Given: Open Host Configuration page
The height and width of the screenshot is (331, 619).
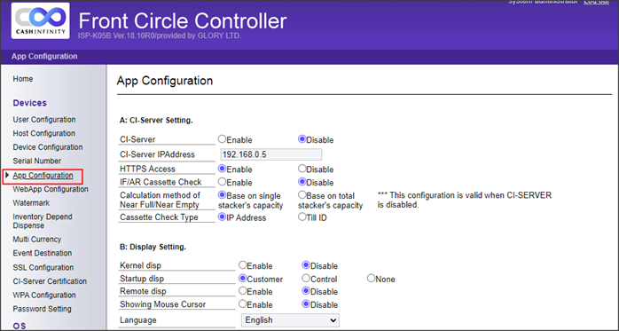Looking at the screenshot, I should 43,133.
